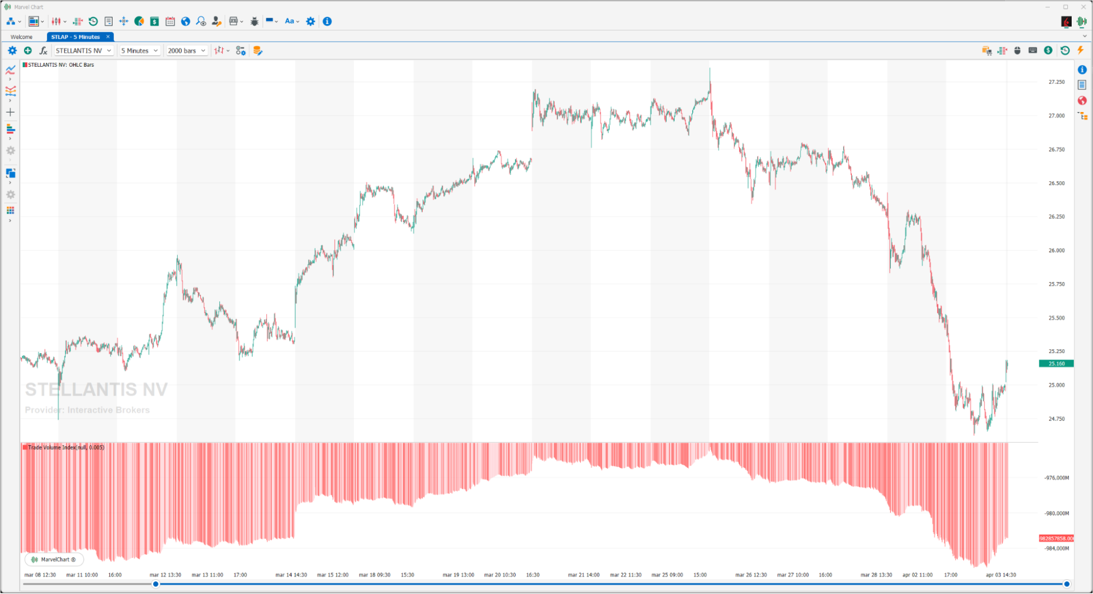The image size is (1093, 594).
Task: Click the green dollar circle icon
Action: coord(1048,50)
